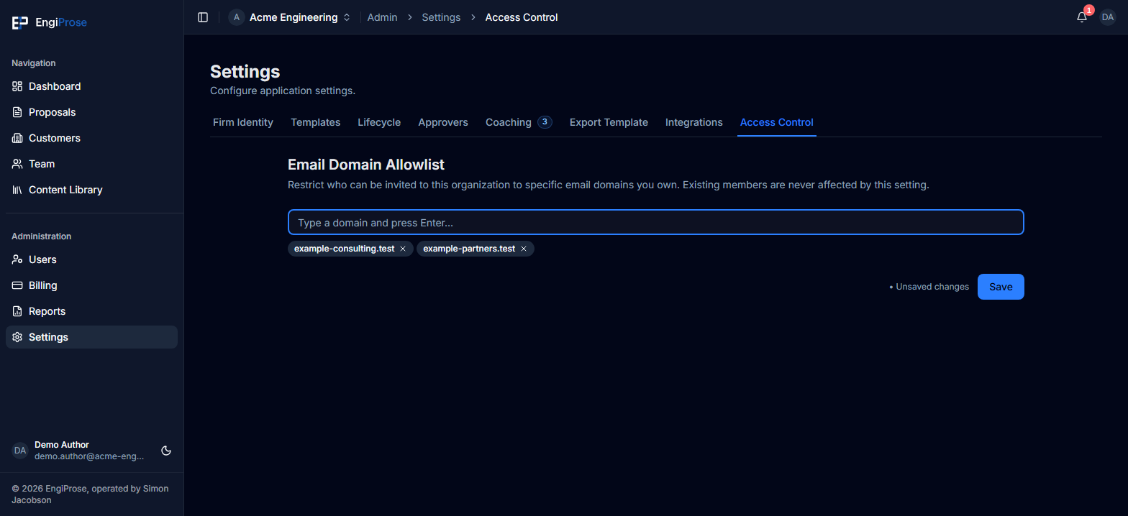This screenshot has height=516, width=1128.
Task: Click the Coaching count badge 3
Action: (x=545, y=121)
